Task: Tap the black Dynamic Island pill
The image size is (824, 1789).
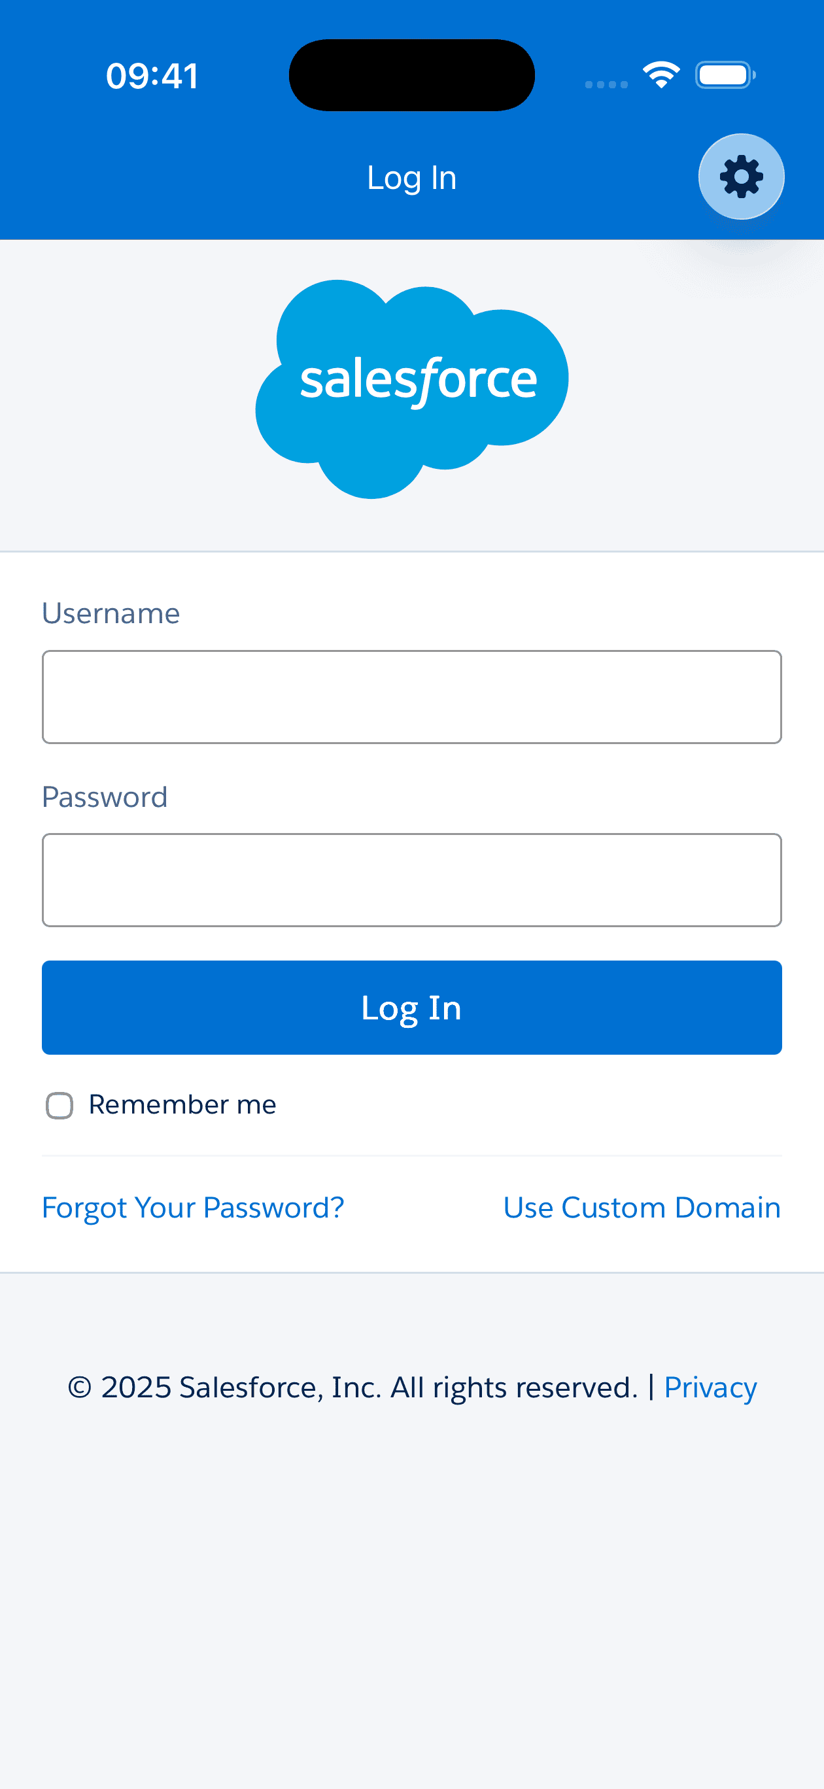Action: (411, 75)
